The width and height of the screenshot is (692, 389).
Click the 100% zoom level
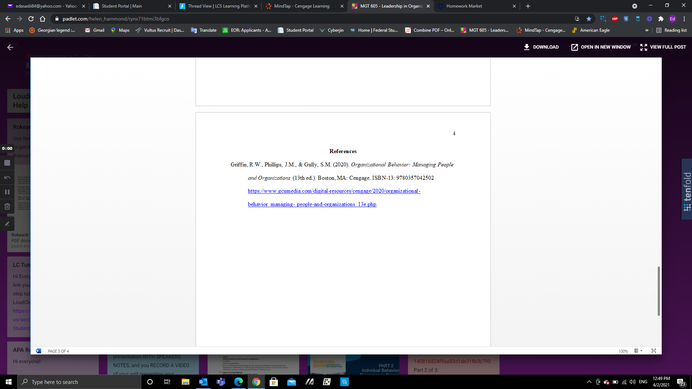623,351
